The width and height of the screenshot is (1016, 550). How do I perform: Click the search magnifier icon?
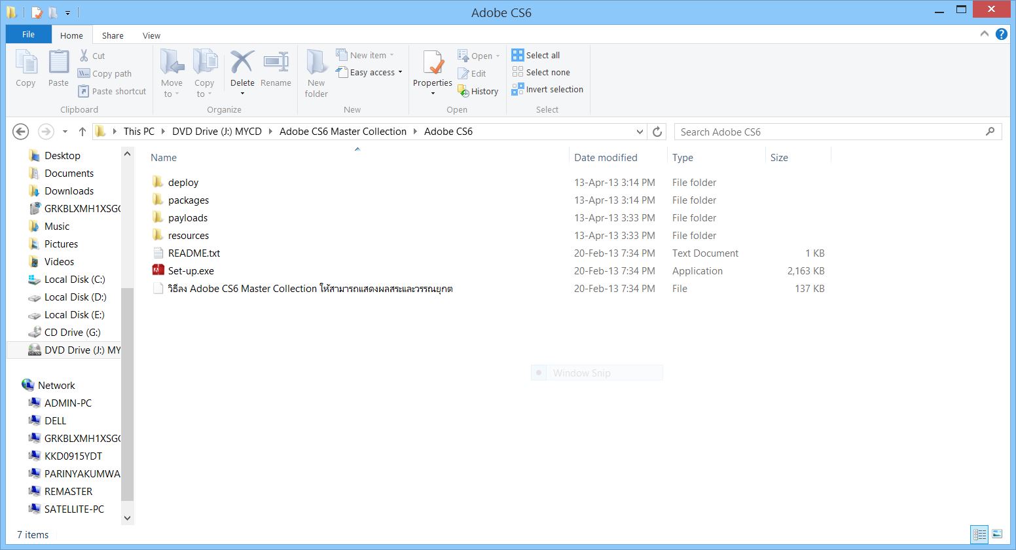tap(990, 132)
